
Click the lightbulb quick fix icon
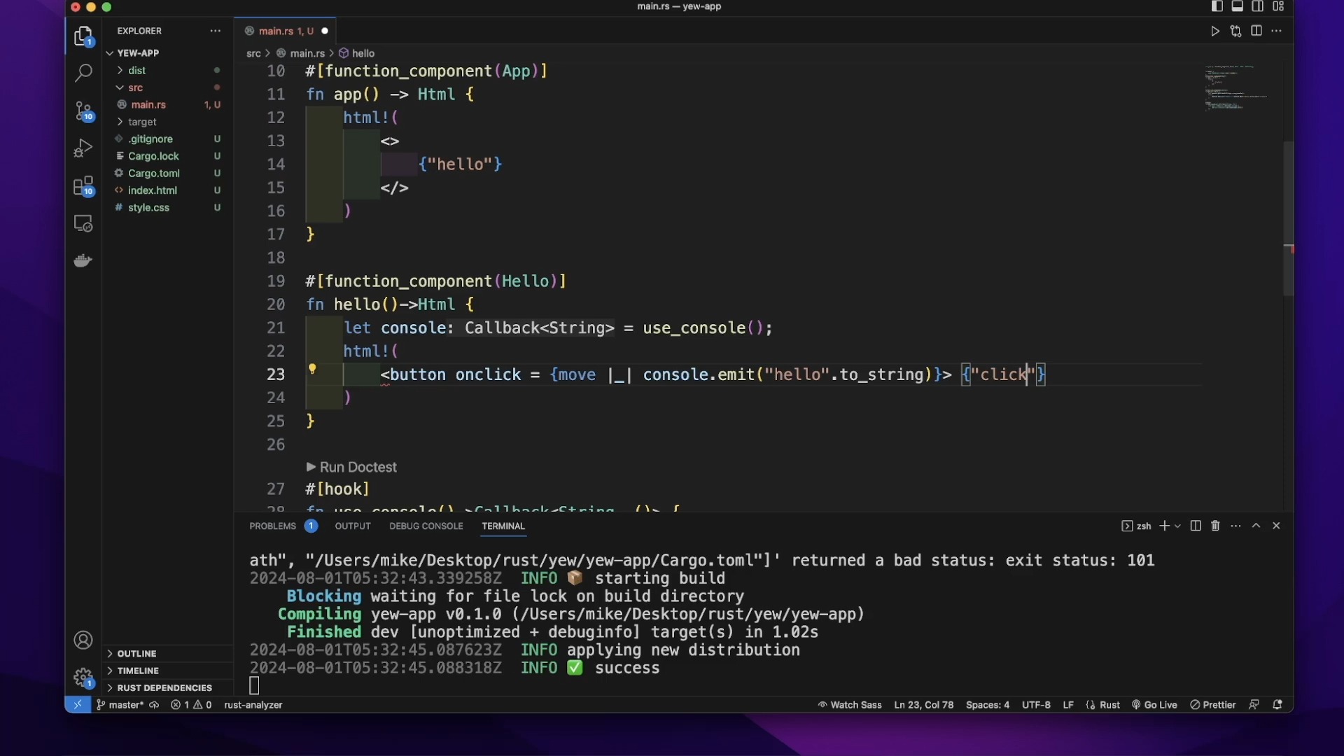click(313, 369)
